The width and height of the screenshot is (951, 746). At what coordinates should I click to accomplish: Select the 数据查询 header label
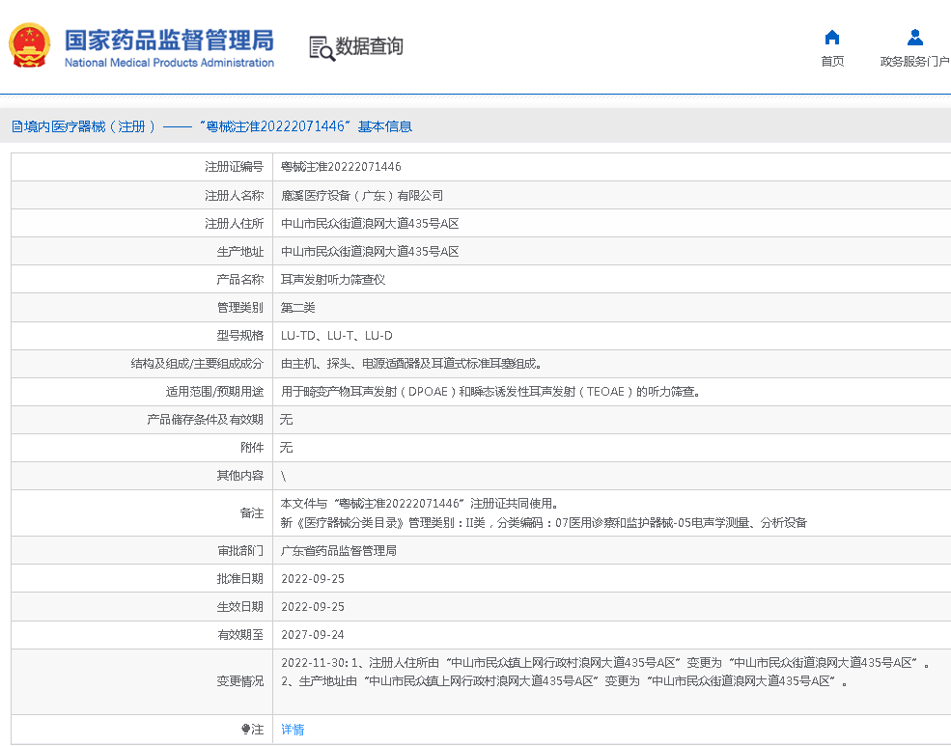tap(370, 46)
